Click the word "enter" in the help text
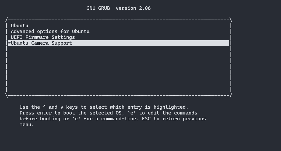 tap(46, 113)
